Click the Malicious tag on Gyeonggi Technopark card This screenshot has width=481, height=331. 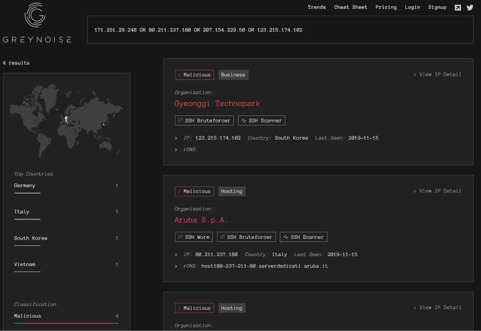click(194, 75)
